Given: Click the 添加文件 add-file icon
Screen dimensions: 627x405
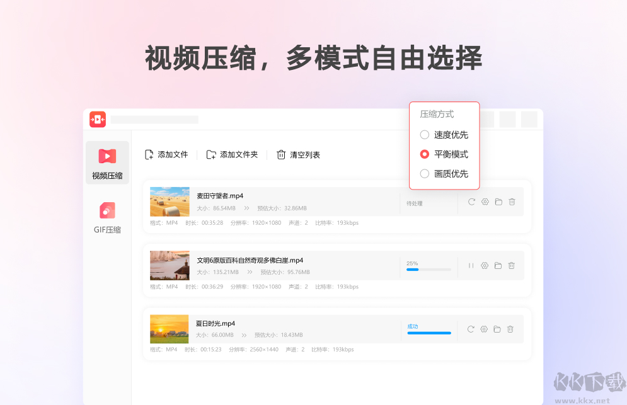Looking at the screenshot, I should click(149, 154).
